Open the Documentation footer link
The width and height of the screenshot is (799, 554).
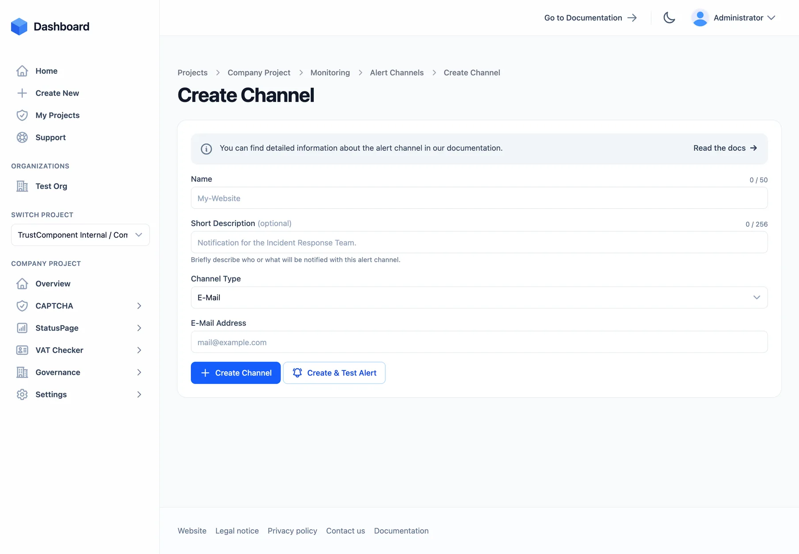point(401,531)
